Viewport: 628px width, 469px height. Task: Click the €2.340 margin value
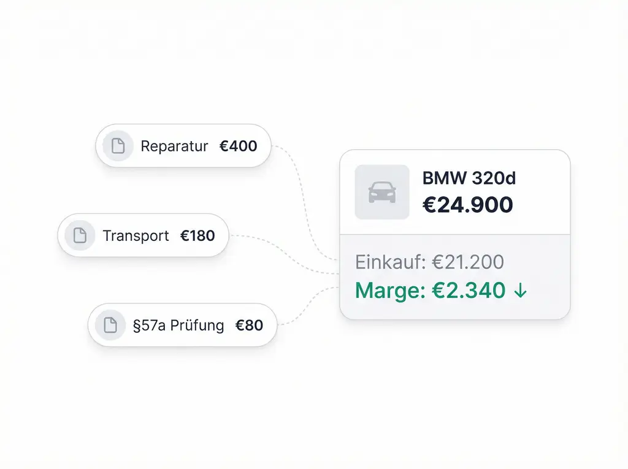(x=469, y=290)
